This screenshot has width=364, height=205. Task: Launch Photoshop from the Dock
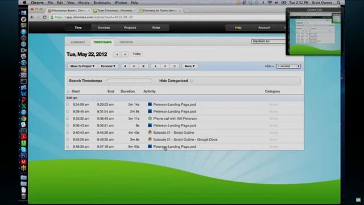click(24, 155)
